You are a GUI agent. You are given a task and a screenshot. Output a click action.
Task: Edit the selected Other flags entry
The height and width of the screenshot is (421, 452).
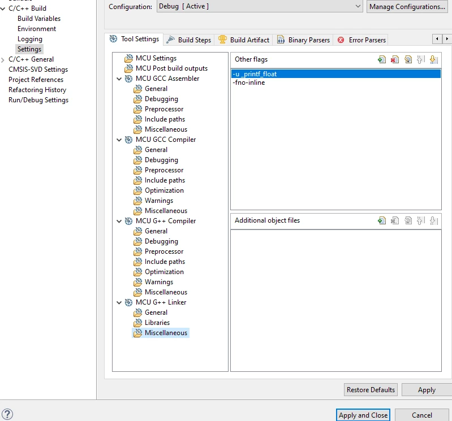click(408, 59)
